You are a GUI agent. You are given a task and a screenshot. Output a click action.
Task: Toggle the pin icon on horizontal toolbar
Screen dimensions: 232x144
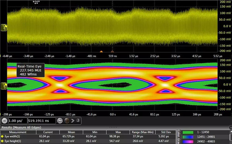click(x=78, y=120)
